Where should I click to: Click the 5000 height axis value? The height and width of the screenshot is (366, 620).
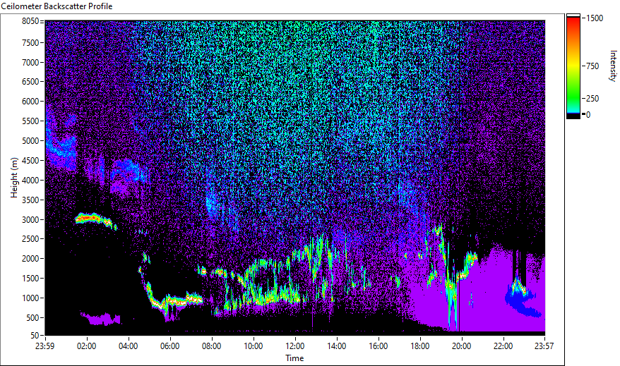coord(30,141)
